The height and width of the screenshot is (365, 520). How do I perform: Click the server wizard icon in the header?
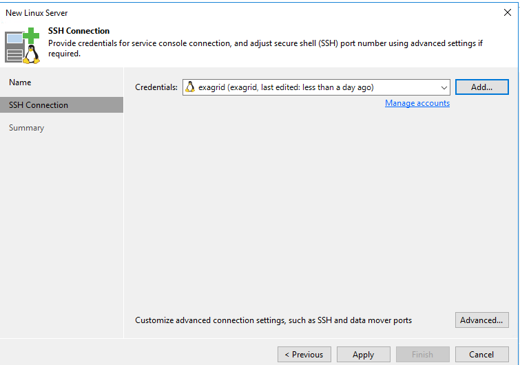pos(22,45)
